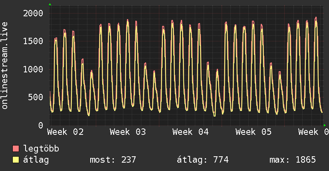Click the green arrow ending the x-axis
Image resolution: width=329 pixels, height=171 pixels.
[325, 125]
